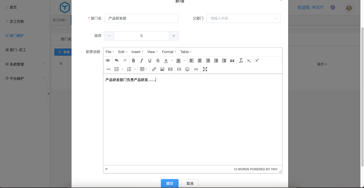Toggle the preview eye icon
Viewport: 364px width, 188px height.
(108, 61)
